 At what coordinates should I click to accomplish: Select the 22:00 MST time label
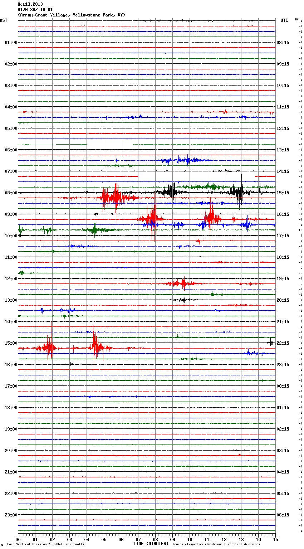click(x=11, y=494)
